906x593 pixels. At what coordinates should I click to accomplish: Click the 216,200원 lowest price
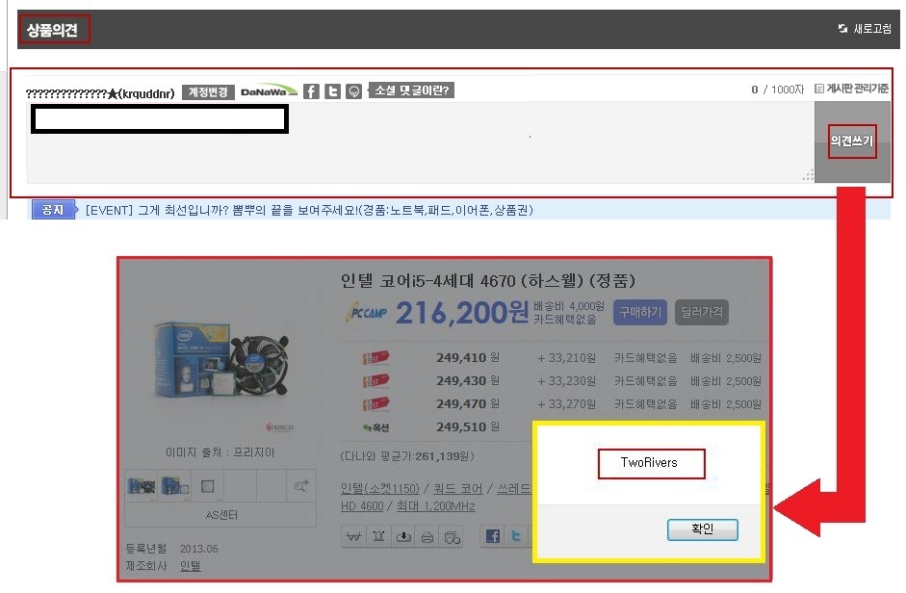pyautogui.click(x=462, y=313)
